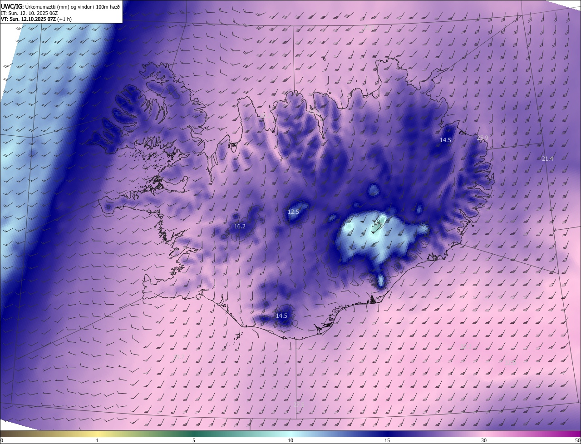Select the 12.5 value label on the map

pos(294,212)
